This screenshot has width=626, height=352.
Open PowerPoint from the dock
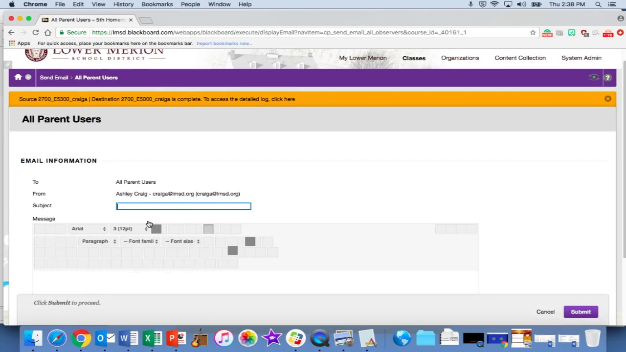point(176,338)
